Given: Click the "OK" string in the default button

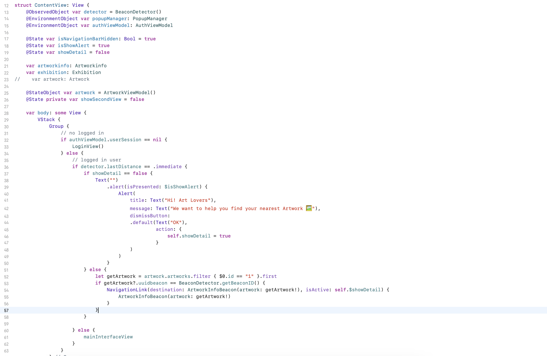Looking at the screenshot, I should click(x=176, y=222).
